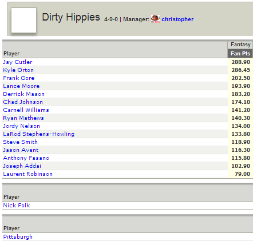Screen dimensions: 253x241
Task: Sort by the Fan Pts column header
Action: (240, 54)
